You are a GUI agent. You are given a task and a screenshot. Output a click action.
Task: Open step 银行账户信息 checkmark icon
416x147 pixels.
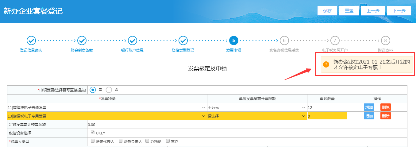point(132,40)
